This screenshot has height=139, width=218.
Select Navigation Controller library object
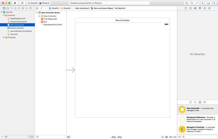(x=198, y=129)
